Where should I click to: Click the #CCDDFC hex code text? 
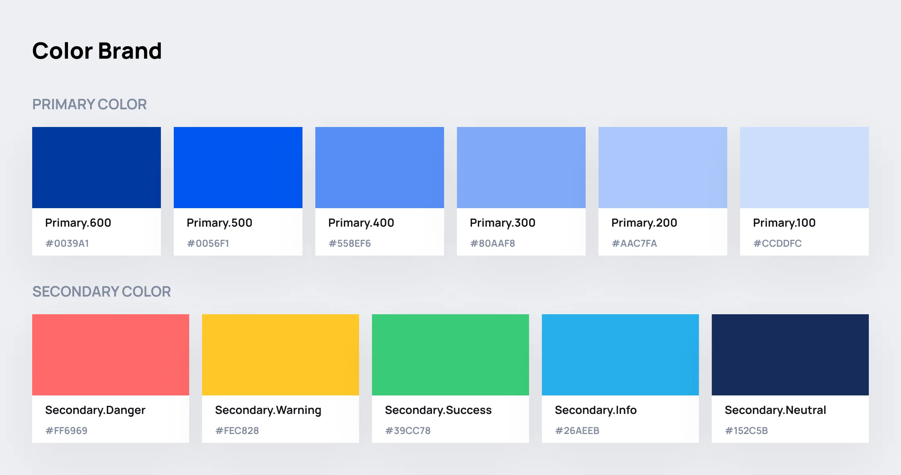coord(777,244)
